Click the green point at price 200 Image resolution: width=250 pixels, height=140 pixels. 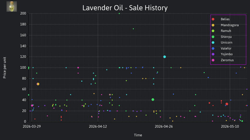[119, 13]
